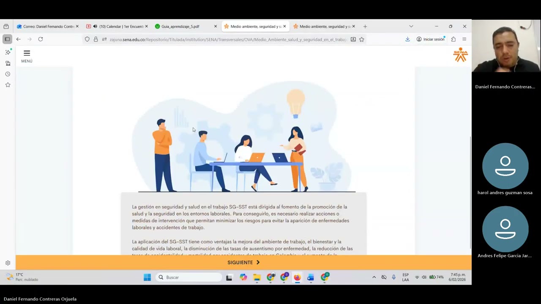Open the page MENU hamburger icon
541x304 pixels.
click(x=27, y=53)
